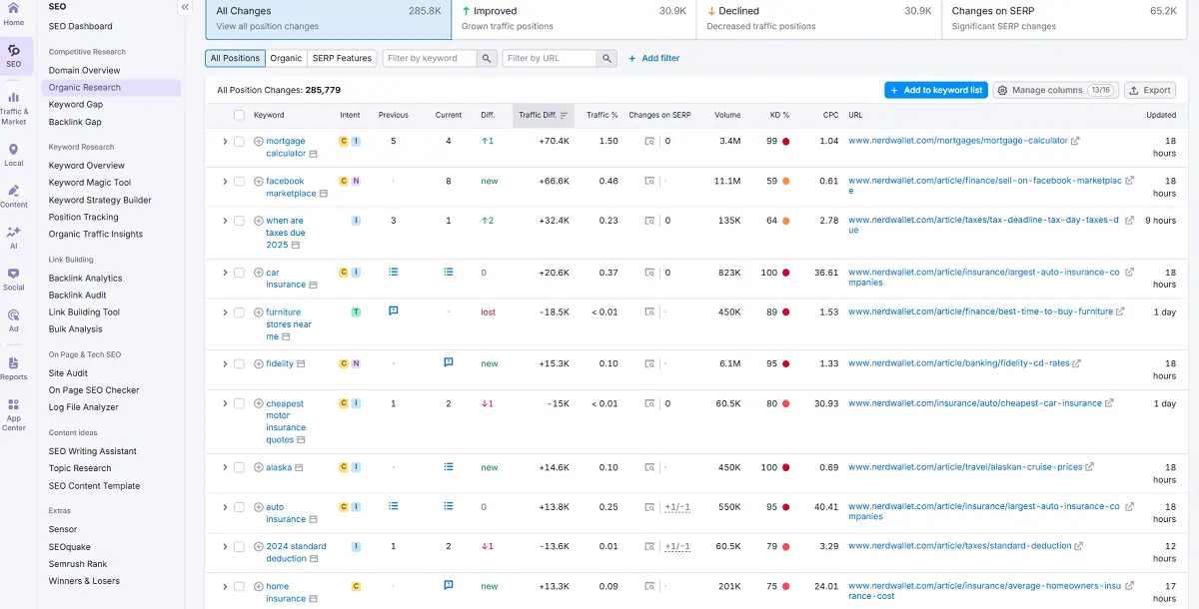Check the facebook marketplace row checkbox
The width and height of the screenshot is (1199, 609).
click(x=239, y=182)
